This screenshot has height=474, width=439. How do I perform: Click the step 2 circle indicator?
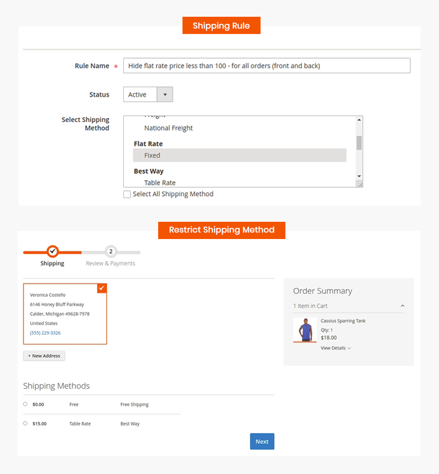point(111,251)
